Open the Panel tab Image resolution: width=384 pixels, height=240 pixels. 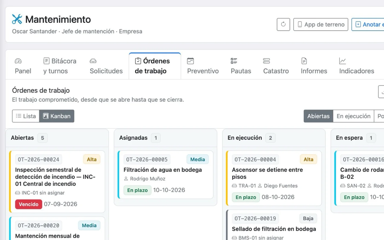[x=23, y=66]
